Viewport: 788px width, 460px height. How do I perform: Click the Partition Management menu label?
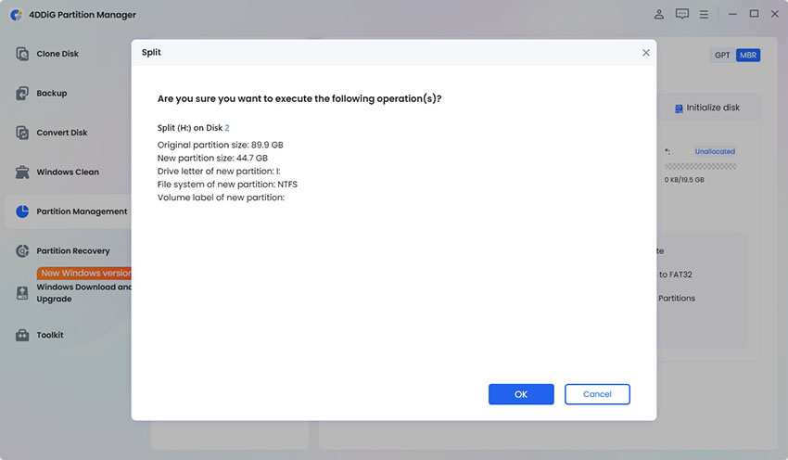82,211
